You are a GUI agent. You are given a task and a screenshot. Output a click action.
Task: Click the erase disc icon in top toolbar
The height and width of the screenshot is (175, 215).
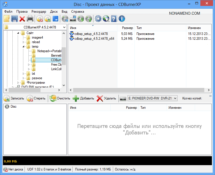(x=40, y=19)
